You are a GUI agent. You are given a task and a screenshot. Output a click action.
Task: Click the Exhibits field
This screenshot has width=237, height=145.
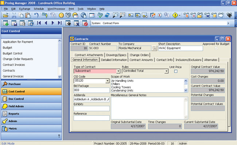92,108
